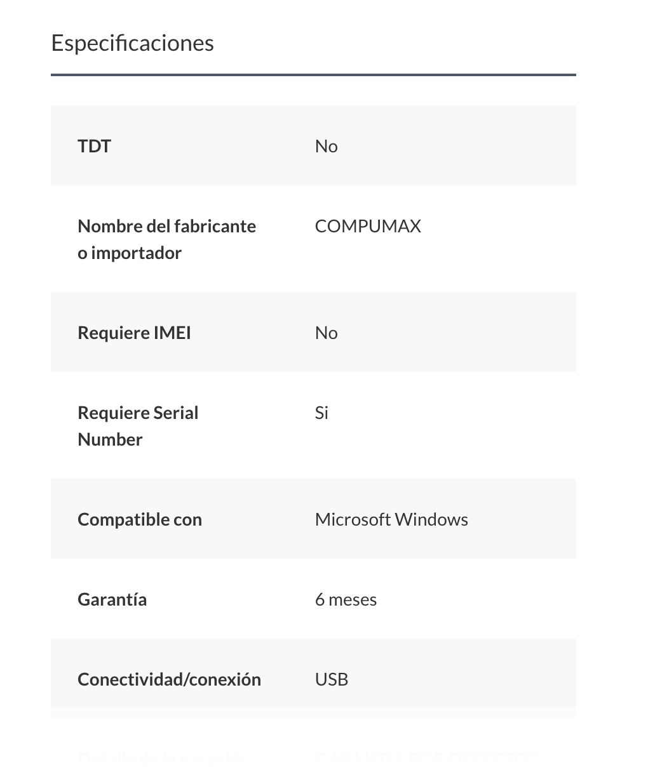Click the Requiere IMEI label
Screen dimensions: 648x777
click(x=134, y=333)
